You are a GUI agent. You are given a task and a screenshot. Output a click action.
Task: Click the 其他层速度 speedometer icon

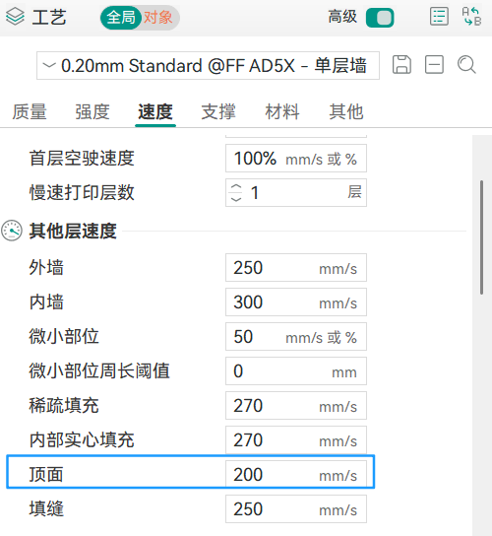tap(12, 231)
